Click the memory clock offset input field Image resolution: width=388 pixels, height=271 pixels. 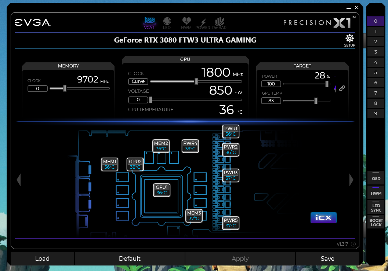click(37, 88)
